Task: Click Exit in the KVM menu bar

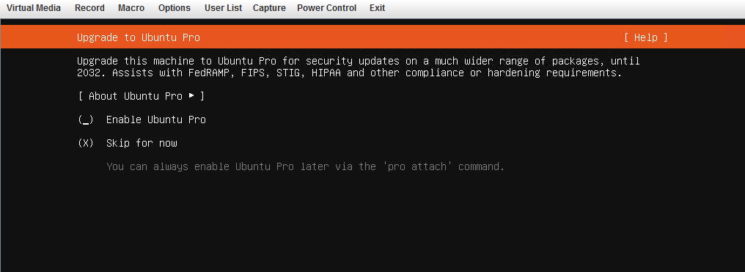Action: [x=377, y=8]
